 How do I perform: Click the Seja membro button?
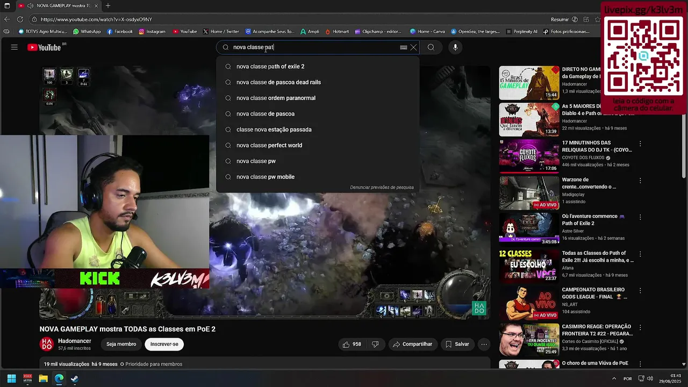(x=121, y=344)
